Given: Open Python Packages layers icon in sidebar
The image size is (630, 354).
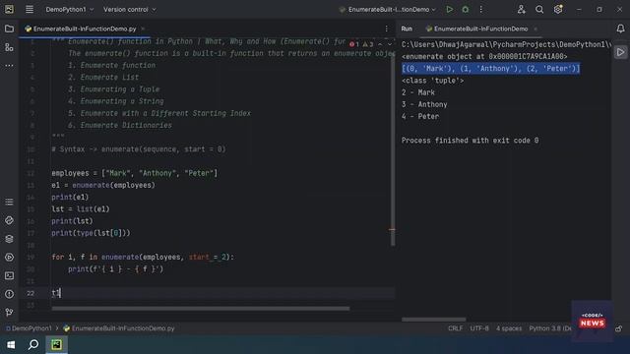Looking at the screenshot, I should click(9, 239).
